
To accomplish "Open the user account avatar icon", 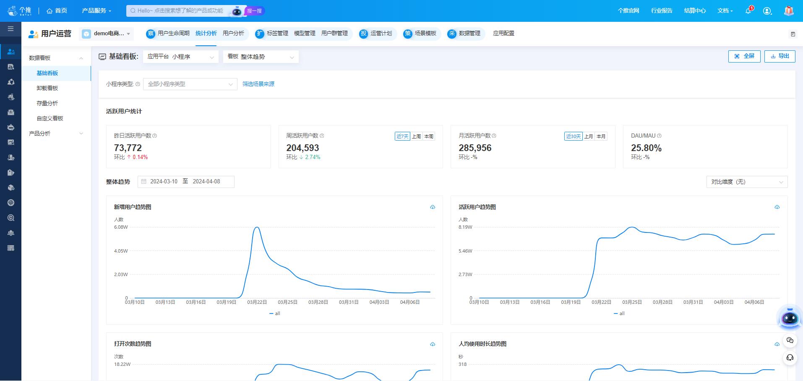I will pyautogui.click(x=767, y=11).
